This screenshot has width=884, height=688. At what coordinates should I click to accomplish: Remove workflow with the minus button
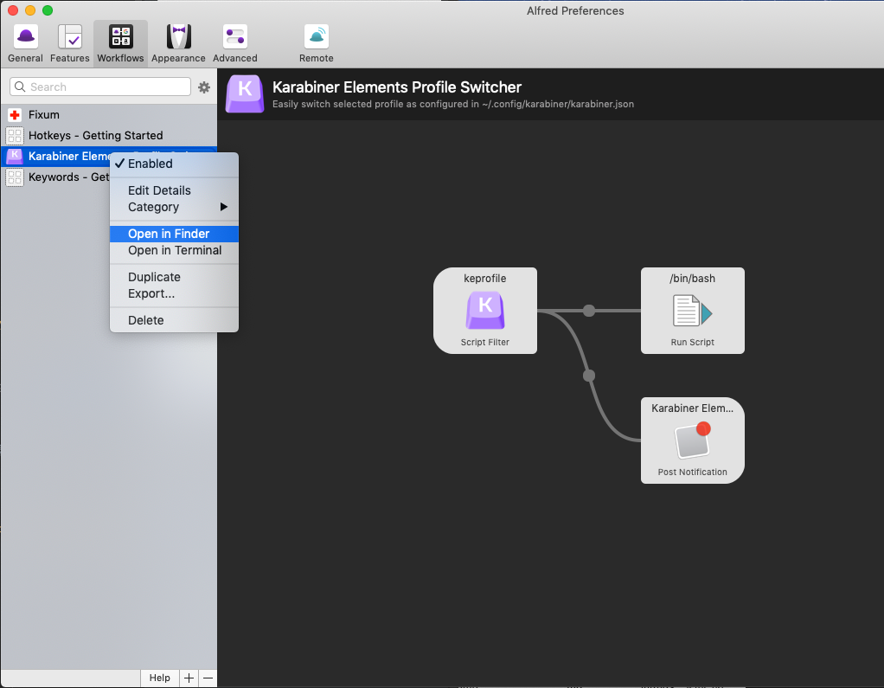pos(208,678)
